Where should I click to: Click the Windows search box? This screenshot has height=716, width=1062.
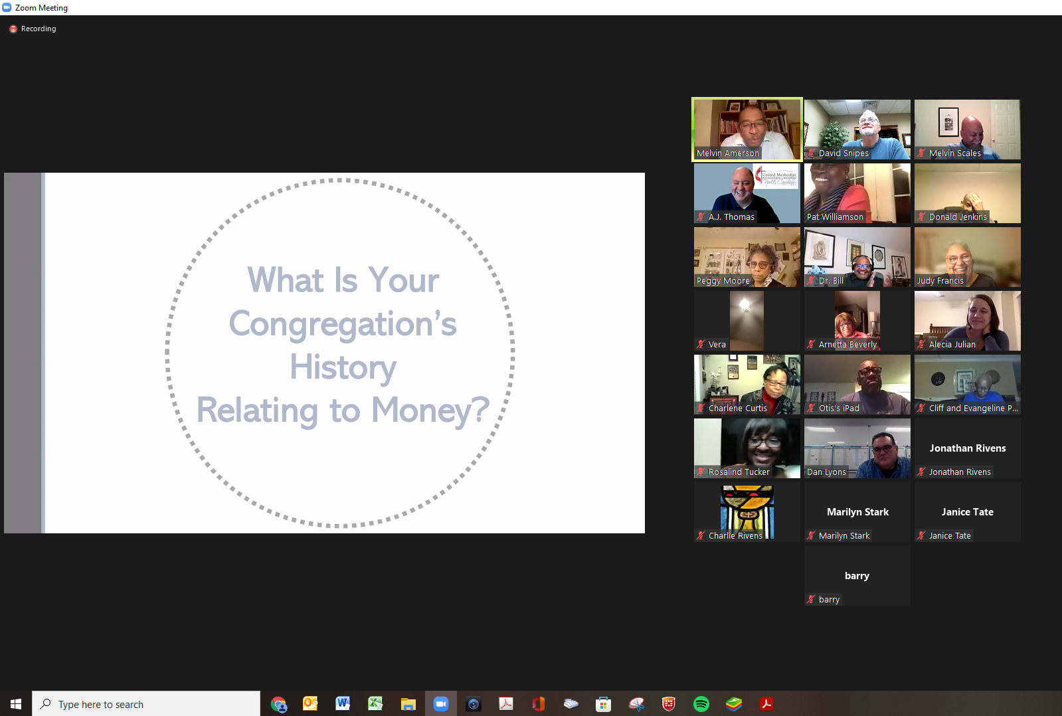tap(146, 704)
